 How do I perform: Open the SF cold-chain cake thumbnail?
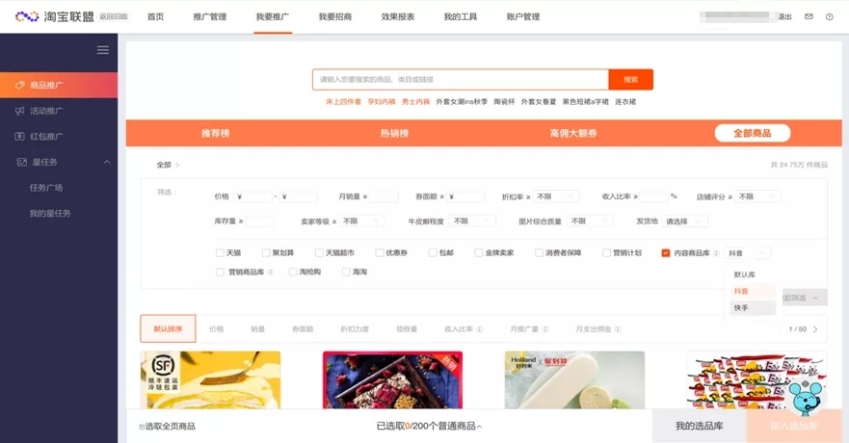coord(211,380)
